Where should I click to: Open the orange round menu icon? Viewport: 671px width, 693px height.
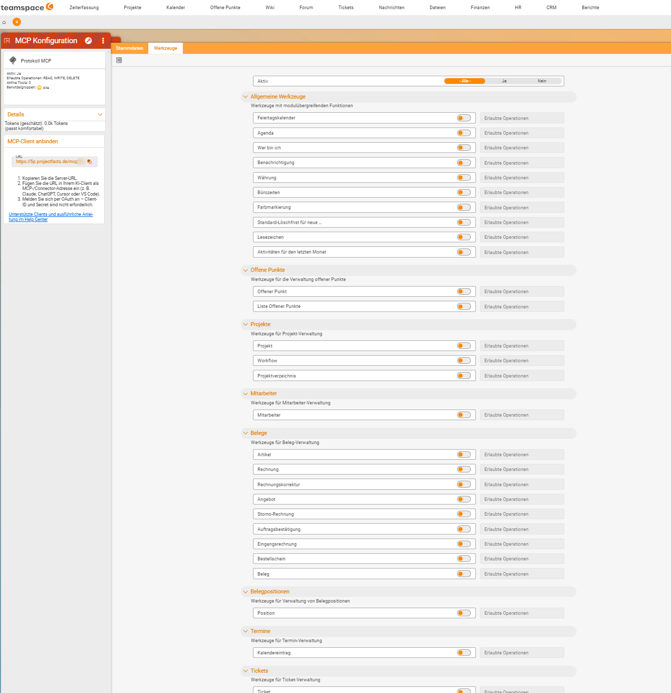(x=17, y=22)
